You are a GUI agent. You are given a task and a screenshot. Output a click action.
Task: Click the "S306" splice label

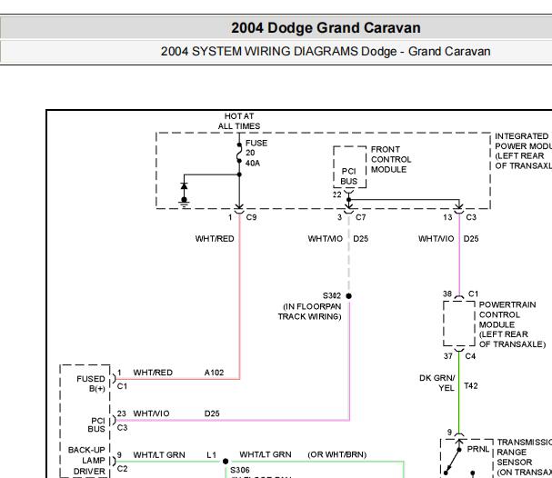[x=240, y=470]
